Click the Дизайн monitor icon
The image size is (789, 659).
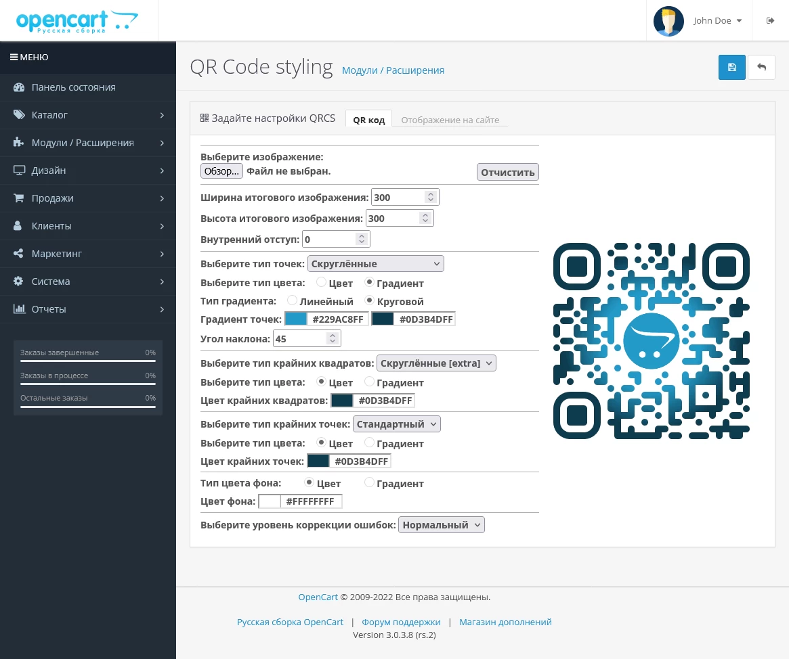tap(18, 171)
